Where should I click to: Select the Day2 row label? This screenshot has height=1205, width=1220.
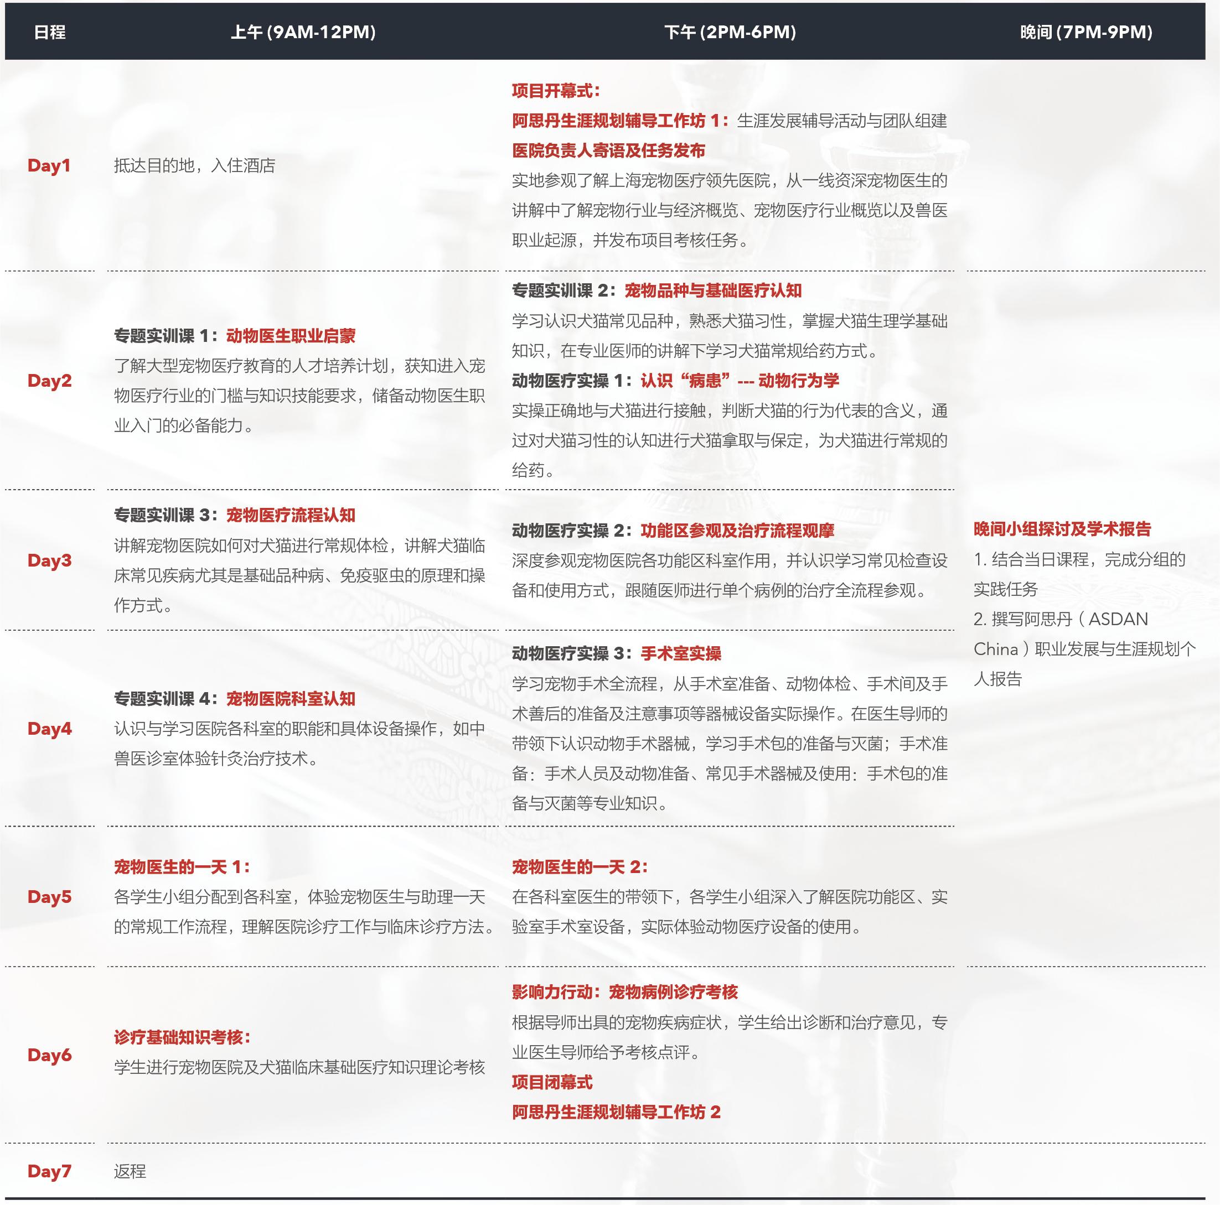click(50, 381)
